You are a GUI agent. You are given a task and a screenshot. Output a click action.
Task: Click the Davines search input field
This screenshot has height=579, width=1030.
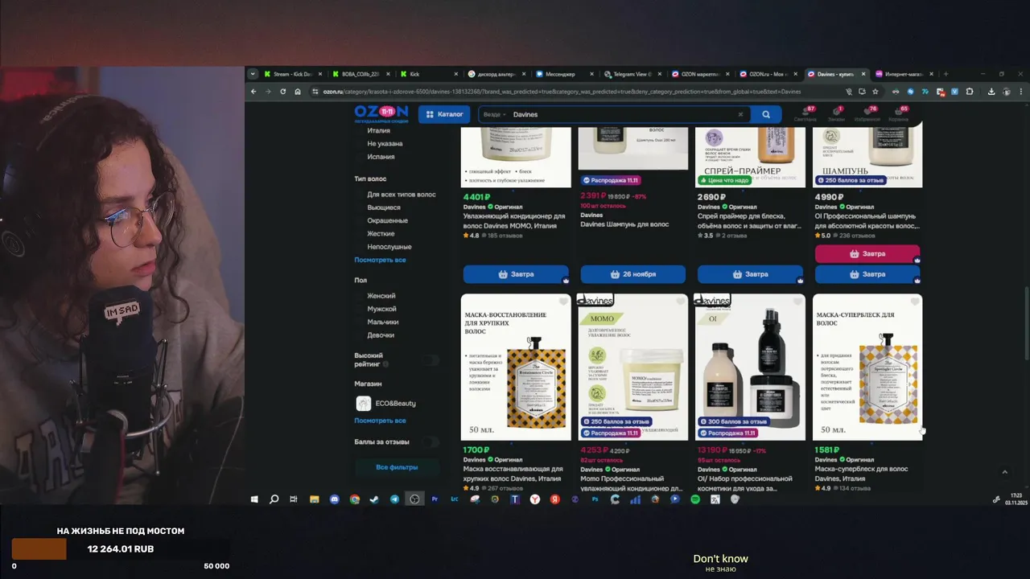[x=624, y=114]
